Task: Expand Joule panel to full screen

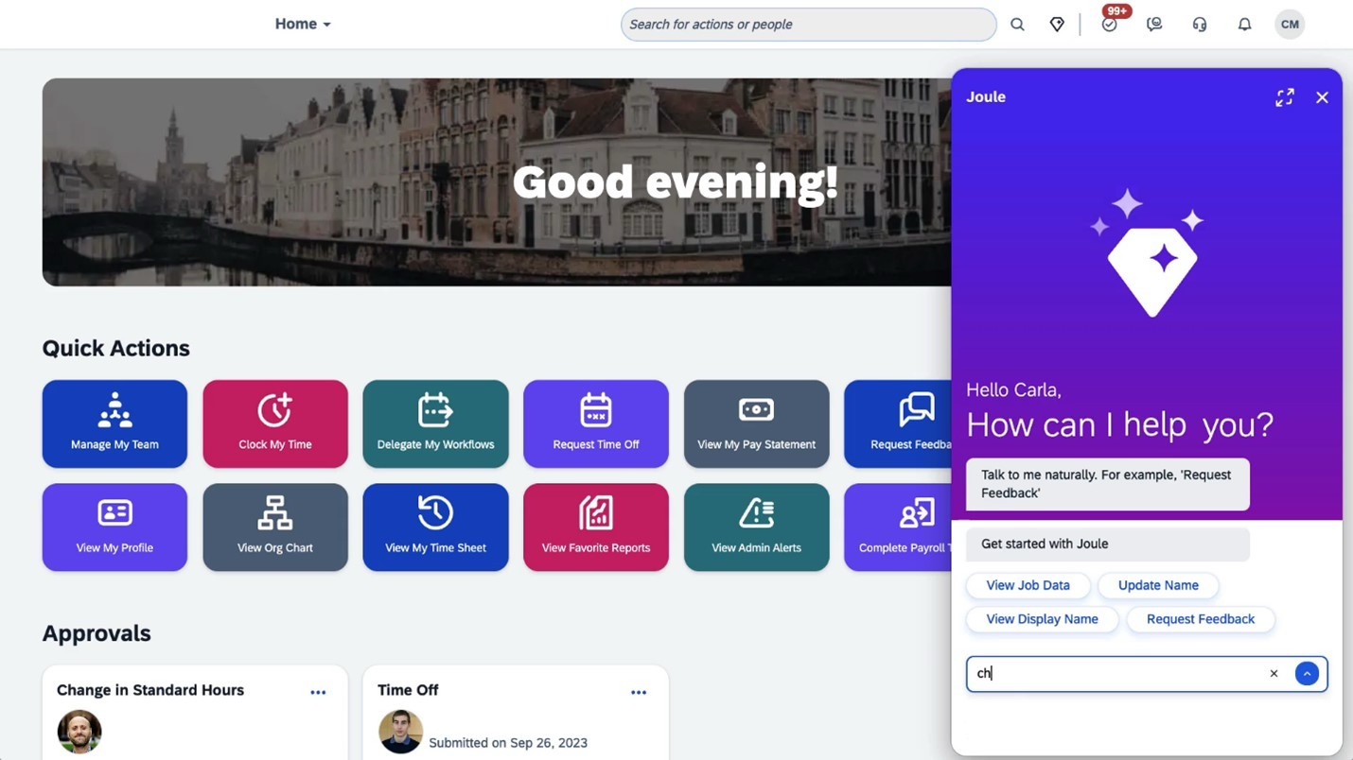Action: click(x=1284, y=97)
